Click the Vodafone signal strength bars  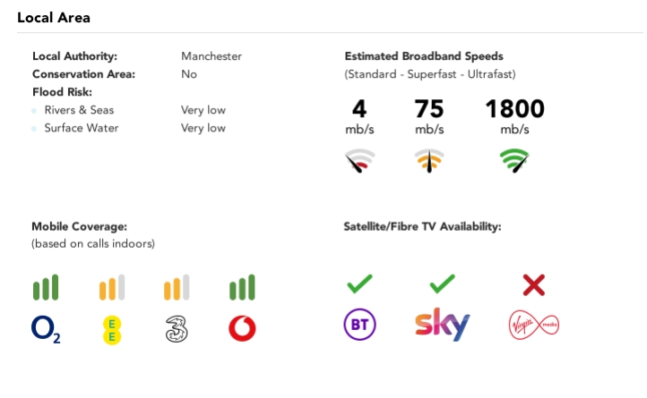242,288
